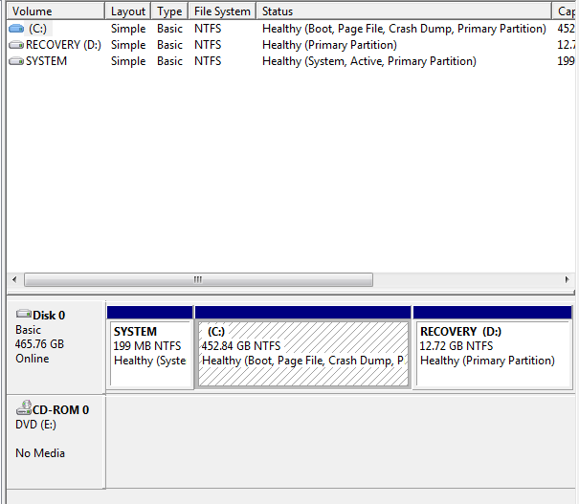Click the partially visible Capacity column header

tap(565, 11)
